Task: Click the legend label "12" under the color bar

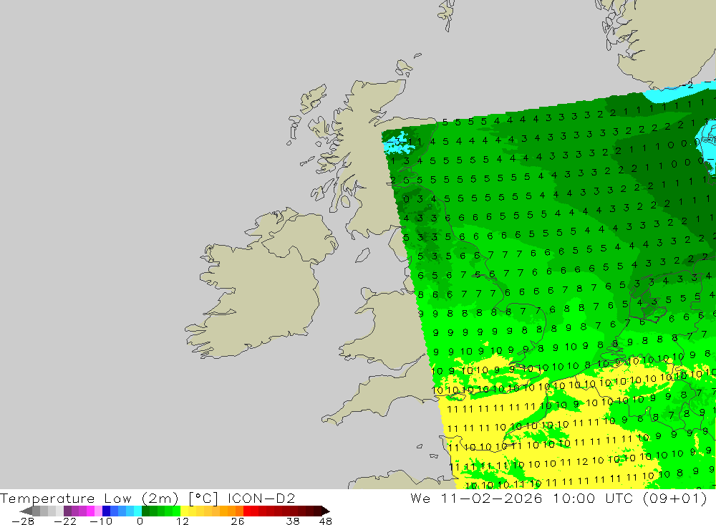Action: [x=183, y=521]
